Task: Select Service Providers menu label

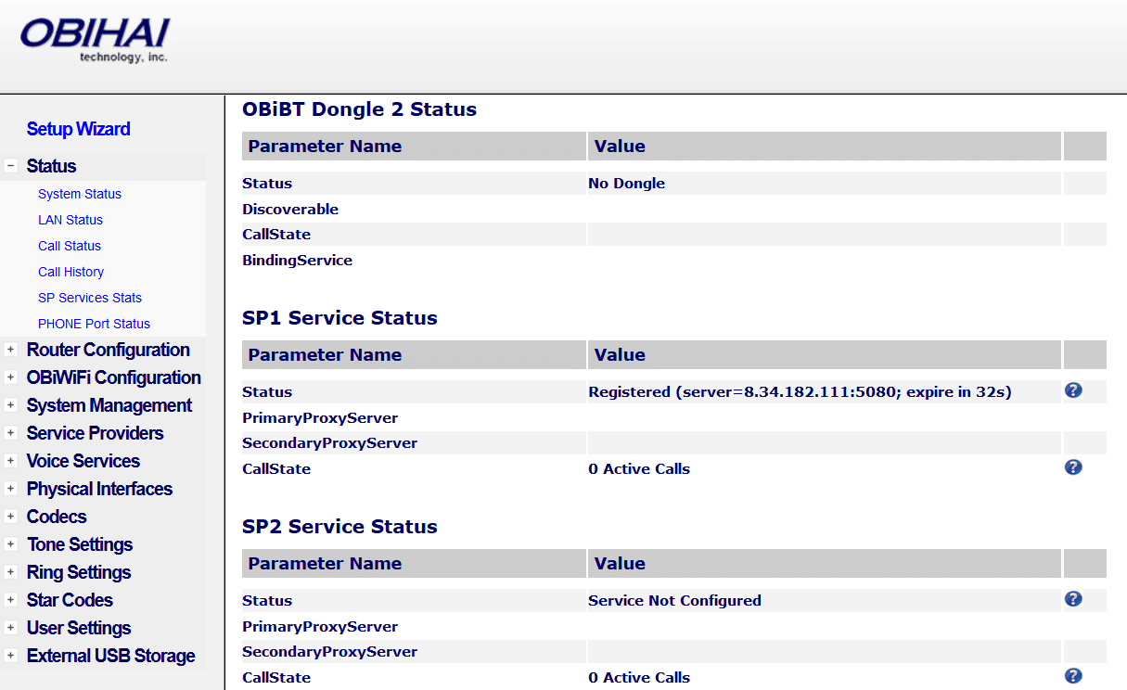Action: click(95, 433)
